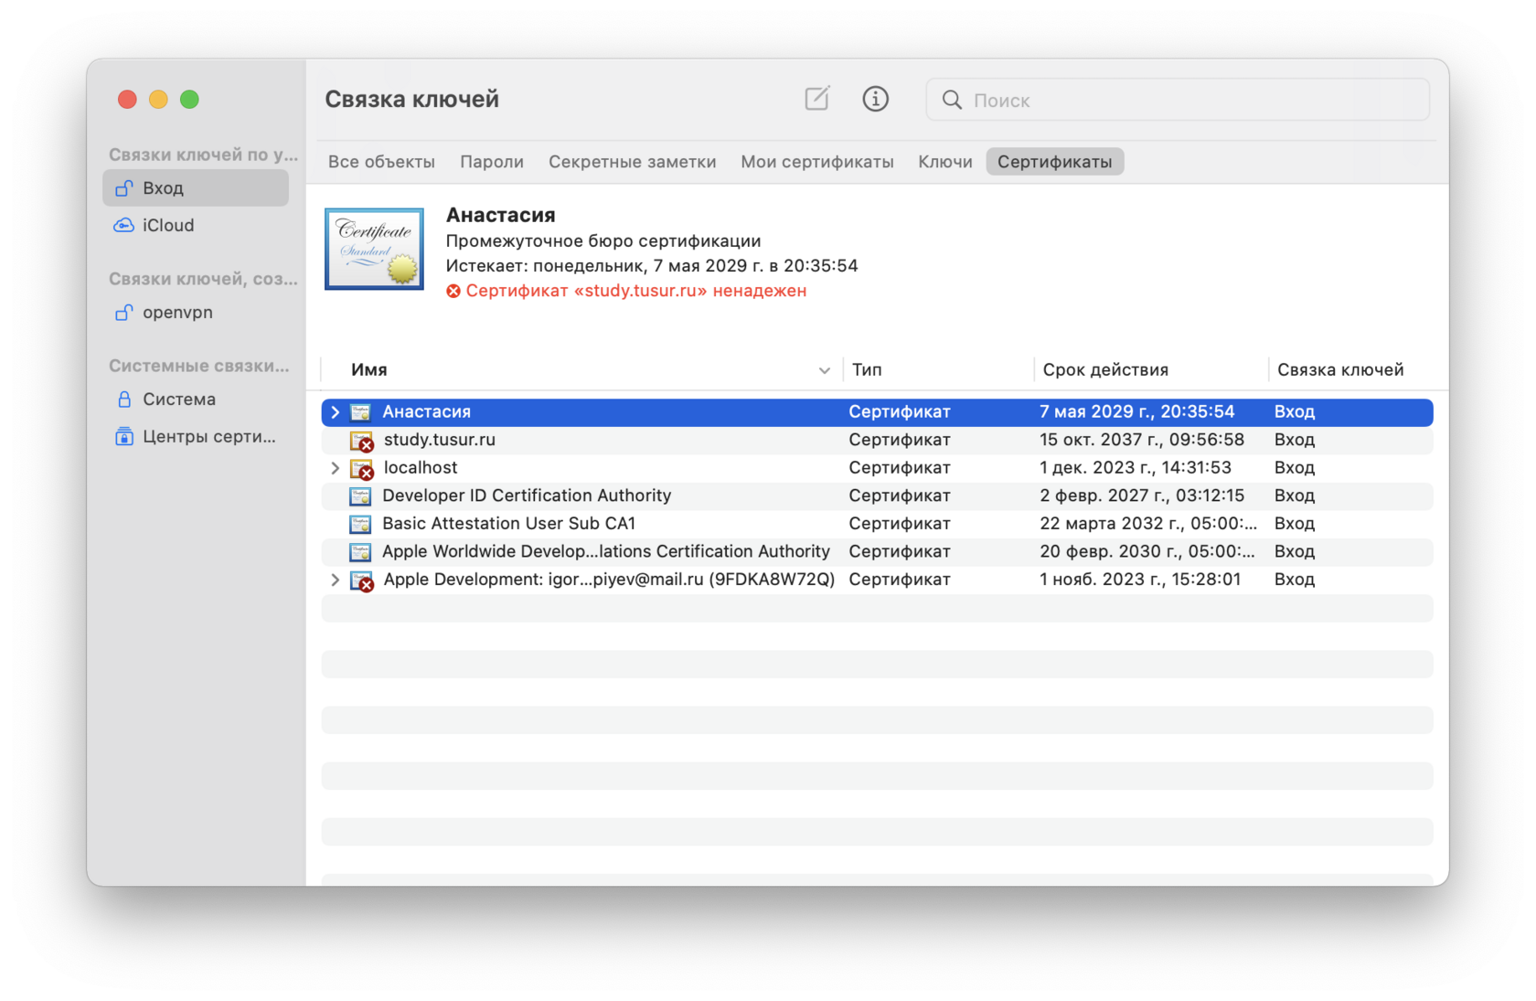Select the iCloud keychain in sidebar

[x=196, y=225]
